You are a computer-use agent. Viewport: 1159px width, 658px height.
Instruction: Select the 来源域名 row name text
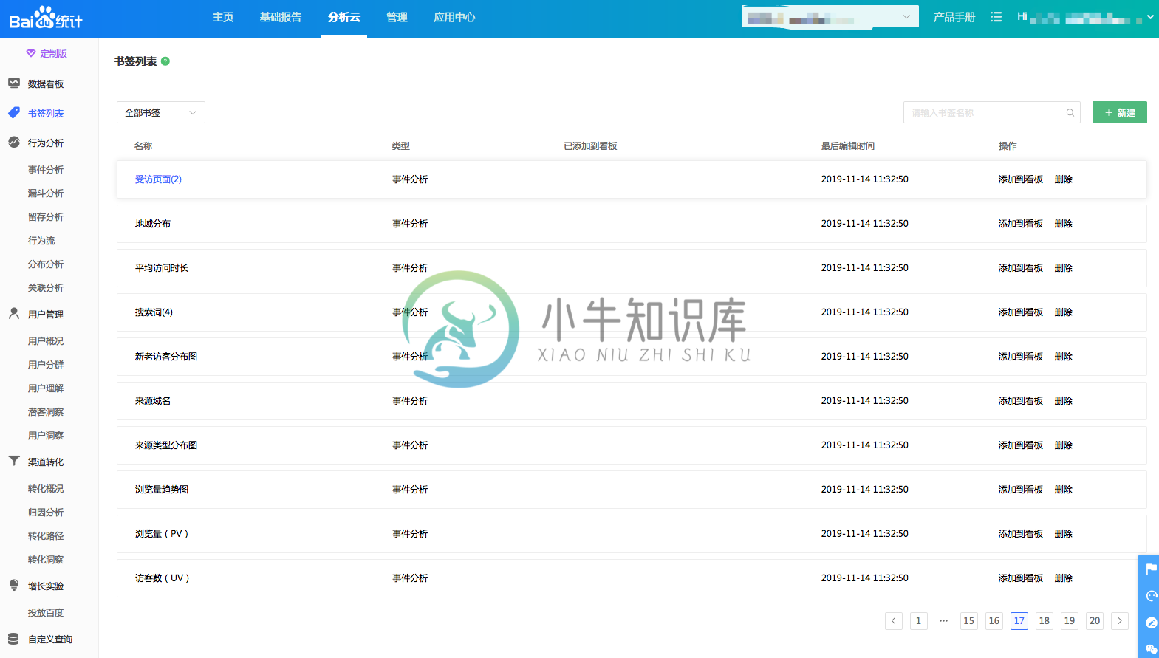pyautogui.click(x=153, y=401)
